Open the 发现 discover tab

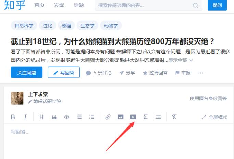pyautogui.click(x=59, y=5)
